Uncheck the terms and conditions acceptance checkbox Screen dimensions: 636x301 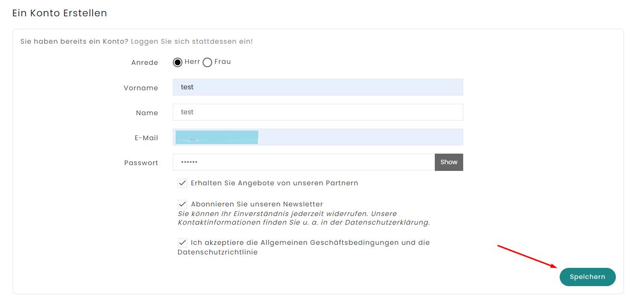pyautogui.click(x=182, y=242)
